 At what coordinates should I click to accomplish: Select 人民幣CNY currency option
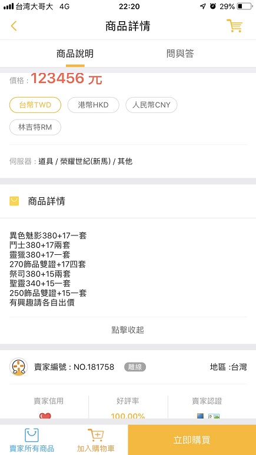pyautogui.click(x=151, y=105)
